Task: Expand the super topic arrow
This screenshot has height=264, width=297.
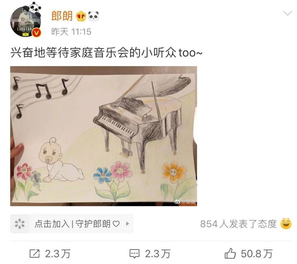Action: point(128,224)
